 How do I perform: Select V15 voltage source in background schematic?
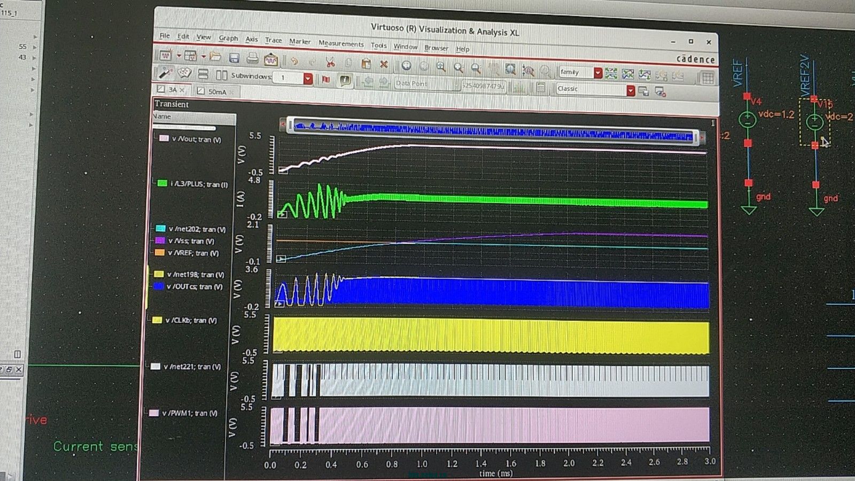tap(814, 122)
